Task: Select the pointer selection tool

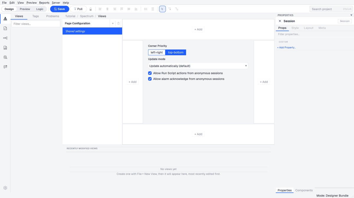Action: coord(162,9)
